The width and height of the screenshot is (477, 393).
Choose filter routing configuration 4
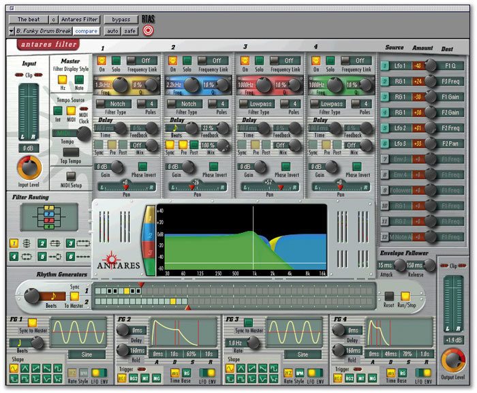14,256
